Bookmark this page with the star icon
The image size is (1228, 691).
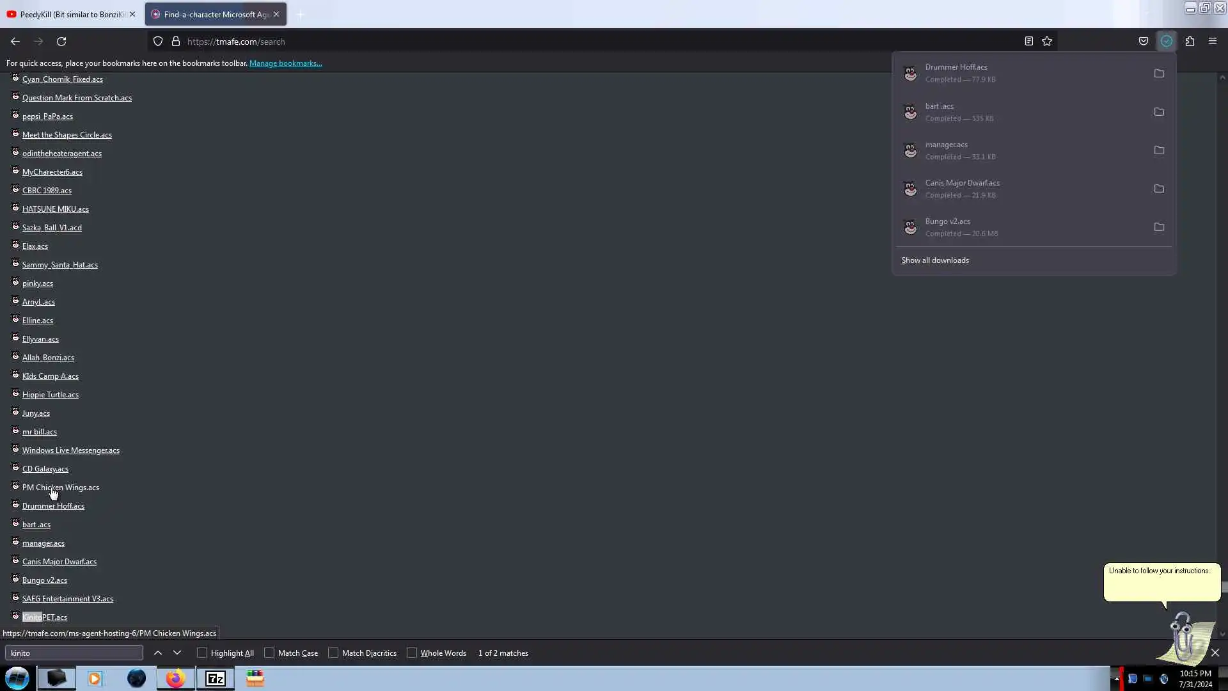click(x=1047, y=41)
